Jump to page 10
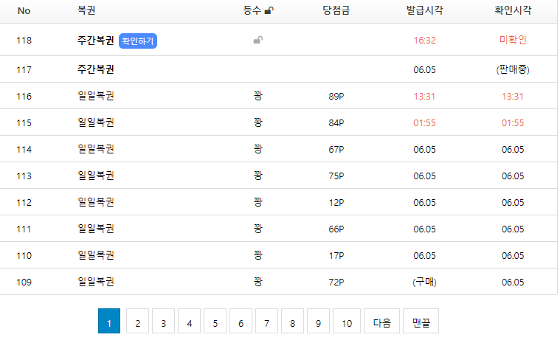This screenshot has width=560, height=343. pyautogui.click(x=347, y=321)
